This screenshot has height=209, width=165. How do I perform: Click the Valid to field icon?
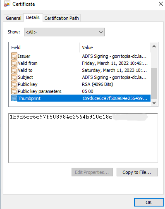(x=14, y=70)
